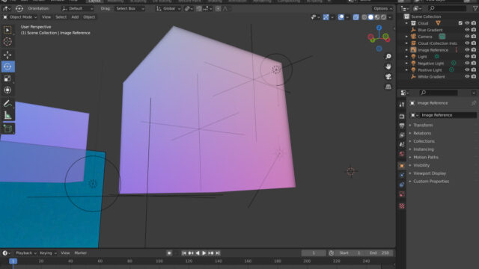Viewport: 479px width, 269px height.
Task: Choose the Scale tool
Action: [7, 78]
